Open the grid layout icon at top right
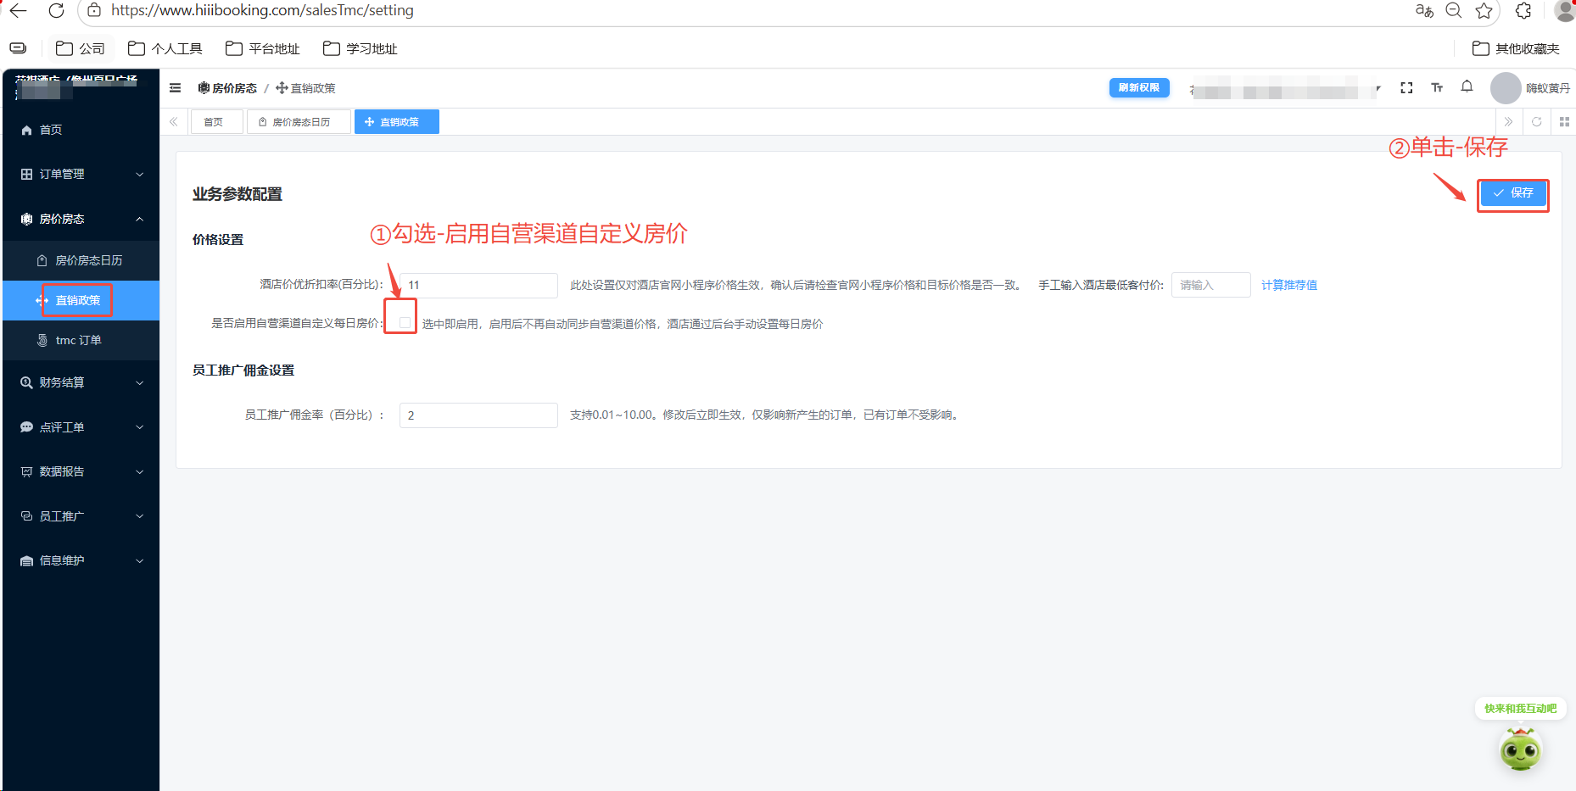The width and height of the screenshot is (1576, 791). click(x=1564, y=121)
